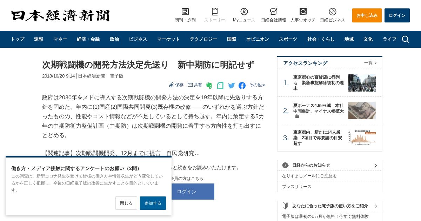Open ranking 1 東京都心の百貨店に行列も

(319, 83)
